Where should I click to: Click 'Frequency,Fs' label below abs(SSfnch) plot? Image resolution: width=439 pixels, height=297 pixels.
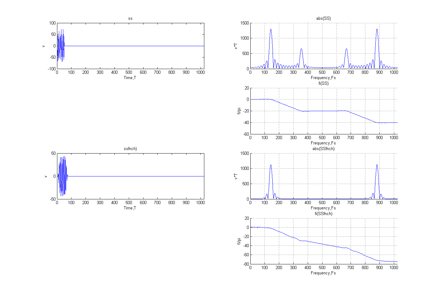pos(323,208)
